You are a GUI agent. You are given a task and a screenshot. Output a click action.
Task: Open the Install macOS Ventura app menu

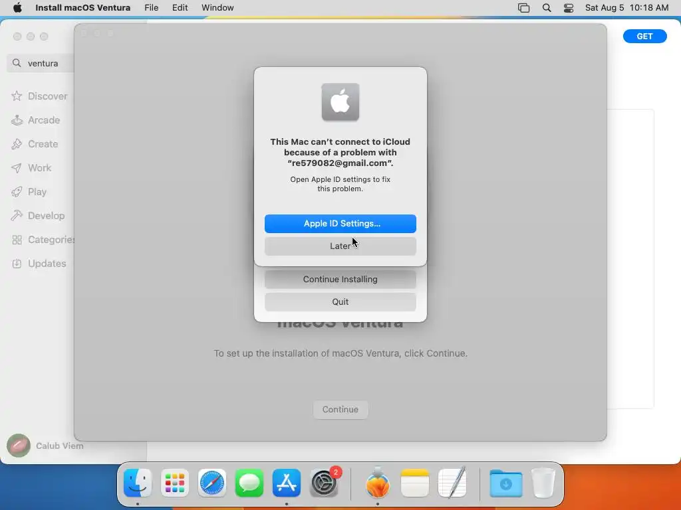82,8
